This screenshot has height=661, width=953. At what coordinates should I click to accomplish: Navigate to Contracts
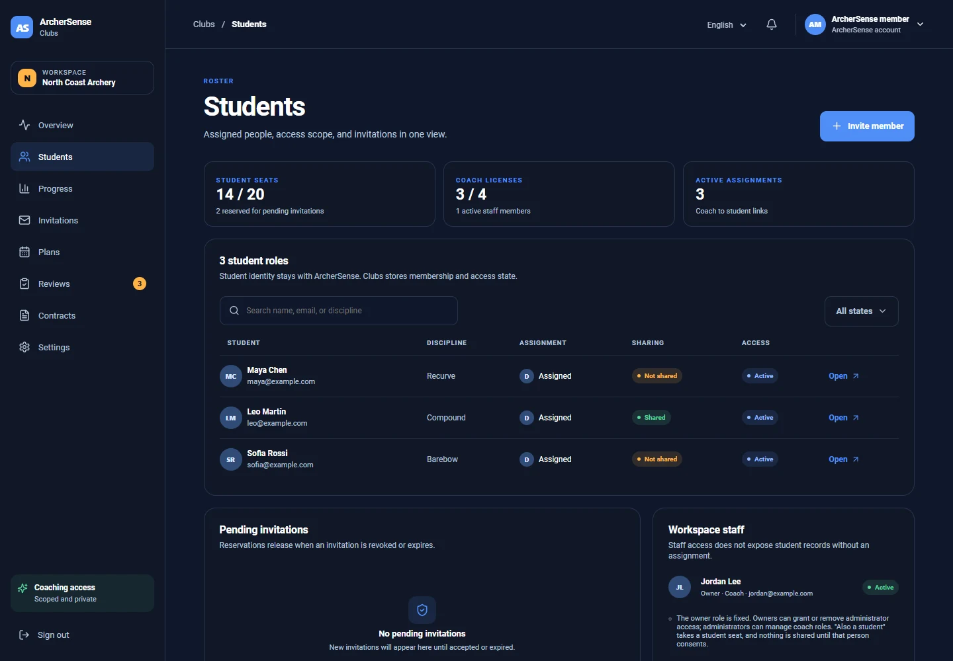click(82, 315)
